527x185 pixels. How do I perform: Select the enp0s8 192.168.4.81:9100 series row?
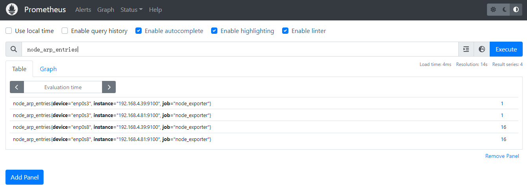(x=264, y=139)
